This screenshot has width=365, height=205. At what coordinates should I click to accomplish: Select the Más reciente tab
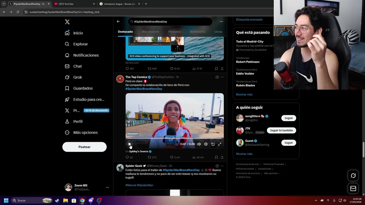tap(151, 32)
